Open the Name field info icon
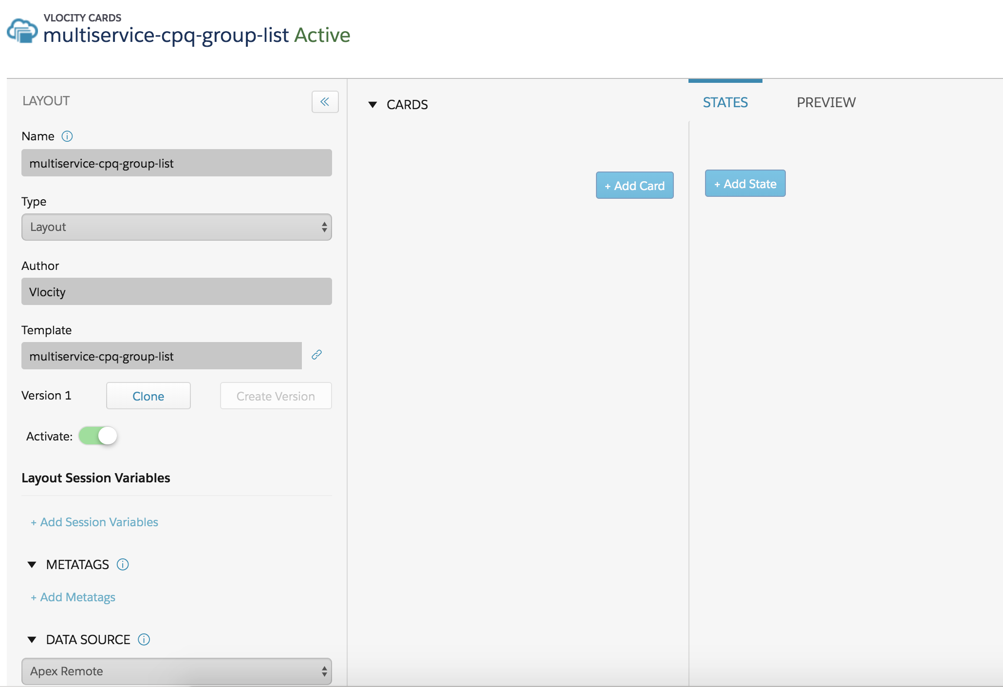The height and width of the screenshot is (687, 1003). [x=67, y=136]
